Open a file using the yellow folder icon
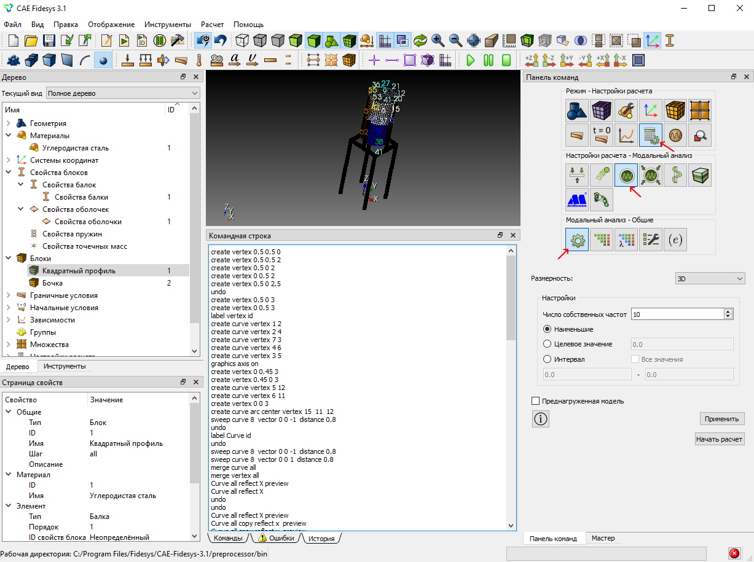The image size is (754, 562). (31, 41)
